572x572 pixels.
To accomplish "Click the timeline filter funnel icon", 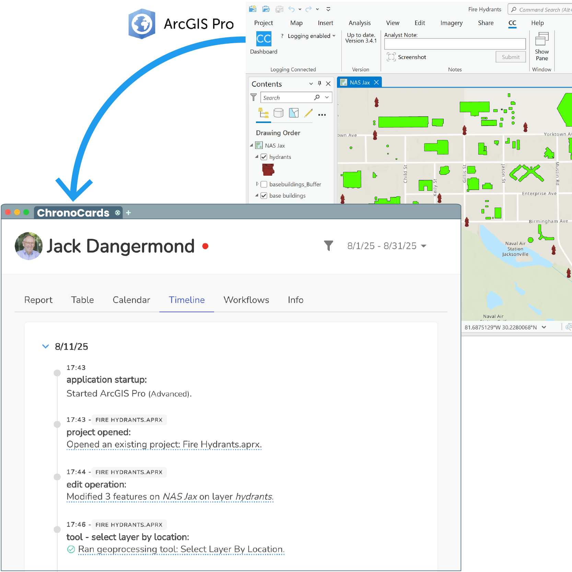I will [328, 246].
